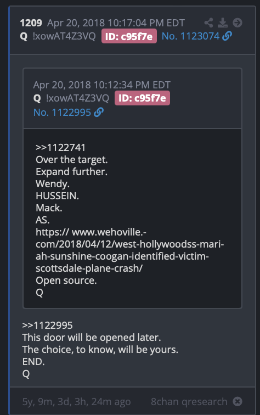
Task: Click the Q author name in quoted post
Action: 37,98
